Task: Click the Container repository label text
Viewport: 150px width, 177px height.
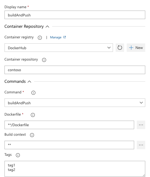Action: click(21, 59)
